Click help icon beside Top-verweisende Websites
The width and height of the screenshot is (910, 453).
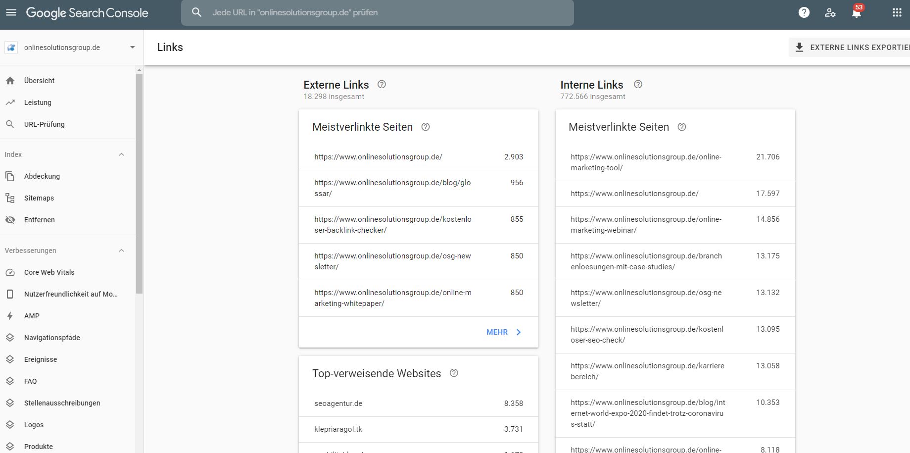point(454,373)
